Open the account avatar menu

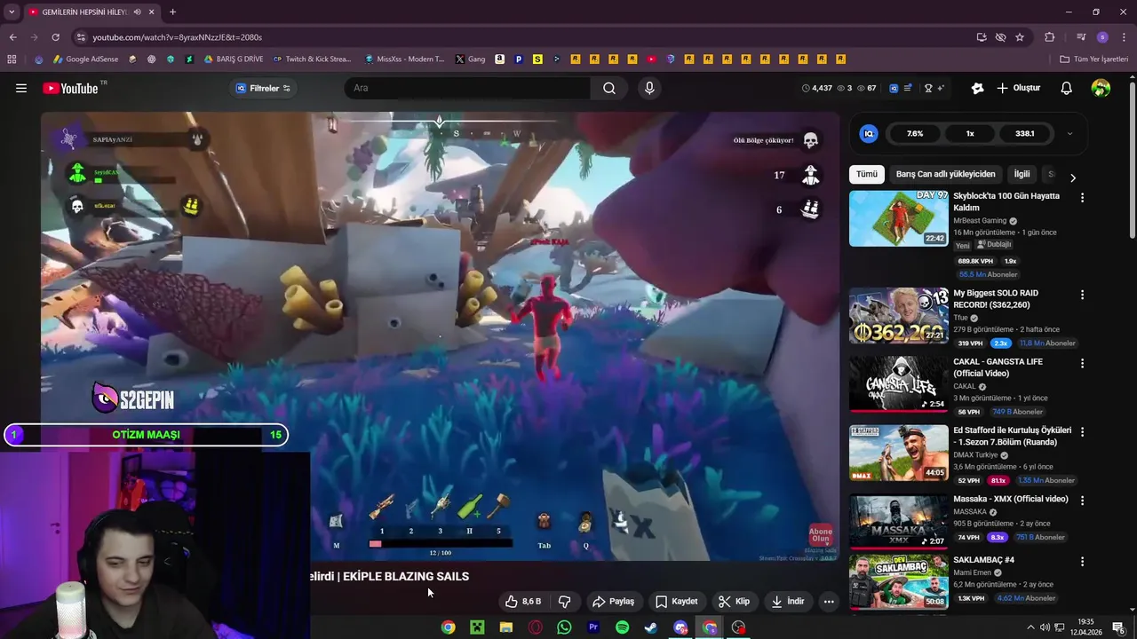(x=1101, y=88)
